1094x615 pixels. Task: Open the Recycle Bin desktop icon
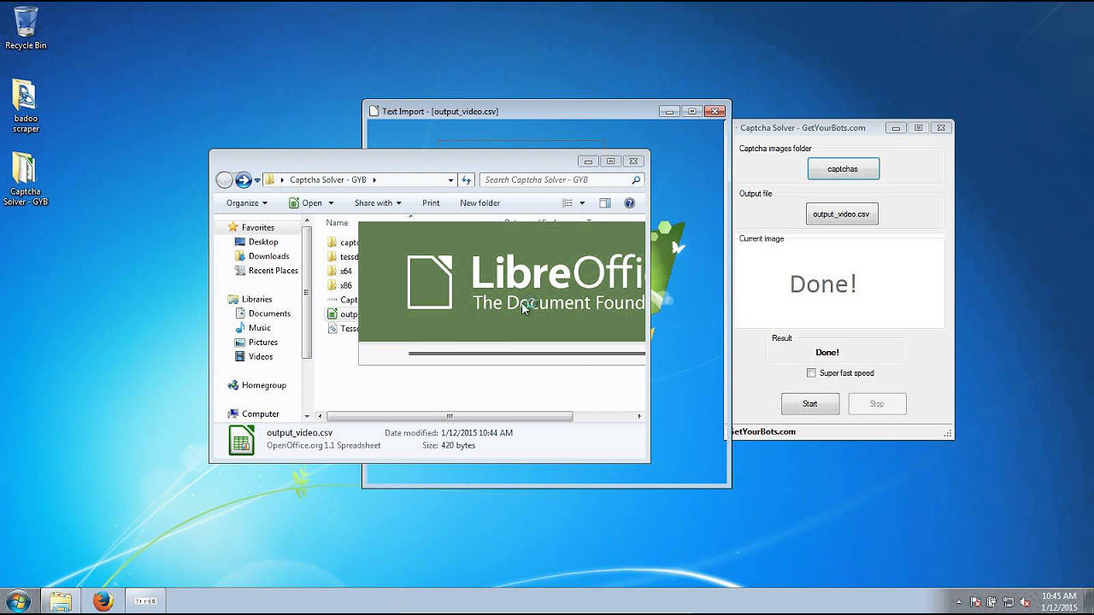(x=26, y=28)
